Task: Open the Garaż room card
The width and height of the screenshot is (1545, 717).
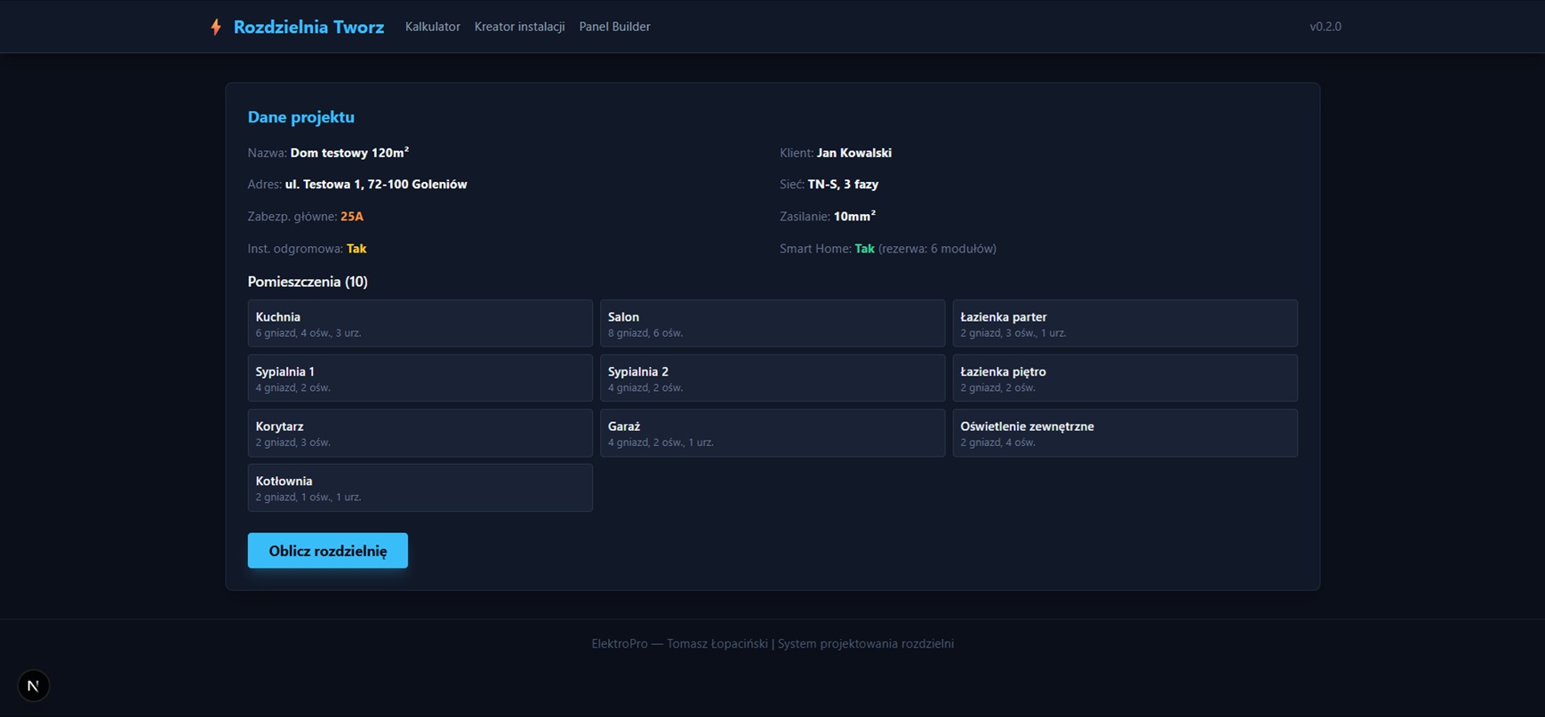Action: click(772, 433)
